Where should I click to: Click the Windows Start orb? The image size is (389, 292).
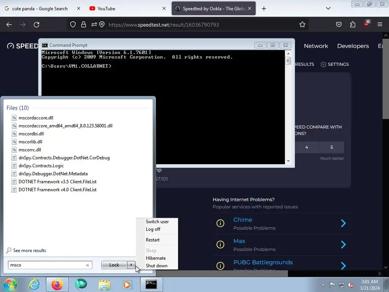10,284
